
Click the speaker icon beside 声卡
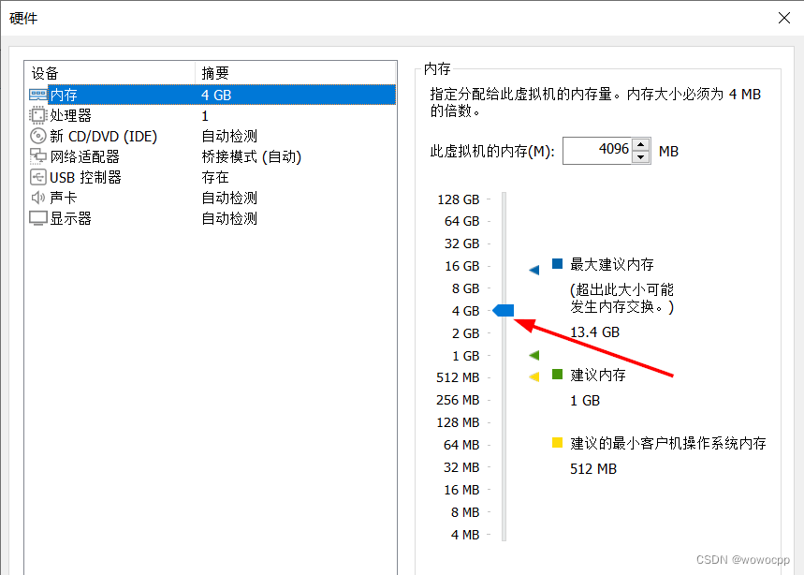36,198
